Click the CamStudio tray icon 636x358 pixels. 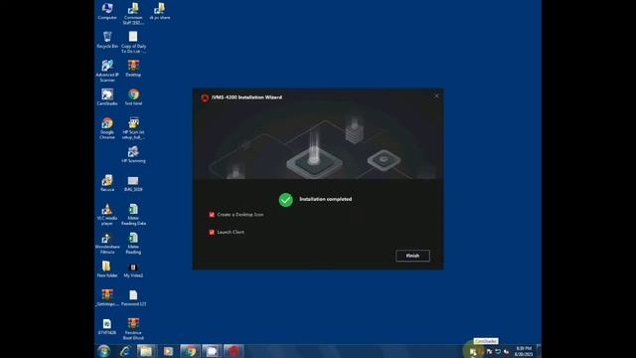click(473, 352)
